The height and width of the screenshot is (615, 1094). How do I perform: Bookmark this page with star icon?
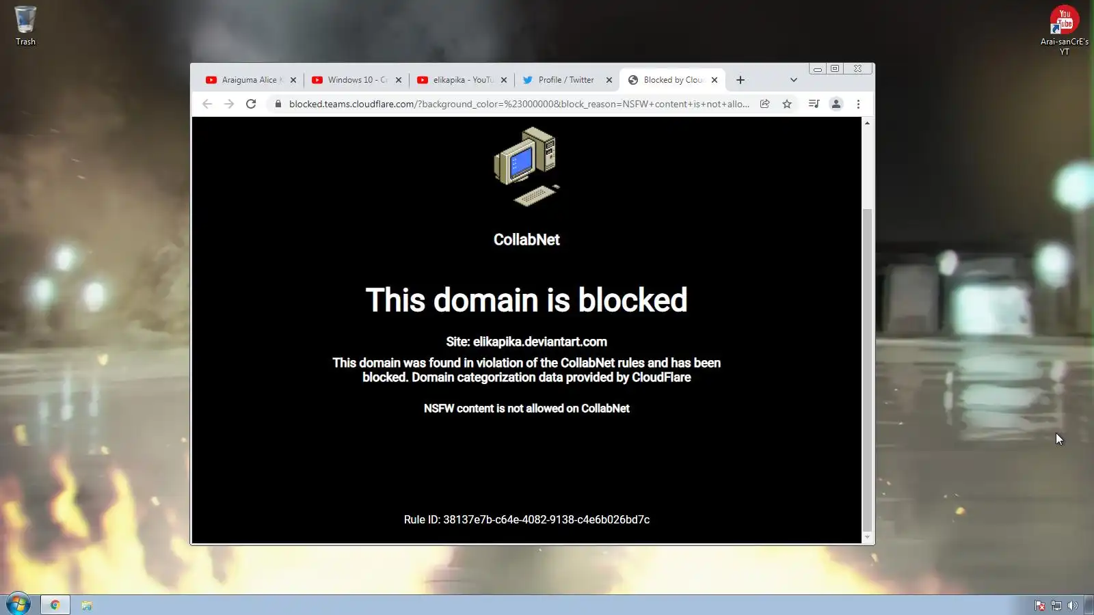pos(787,104)
